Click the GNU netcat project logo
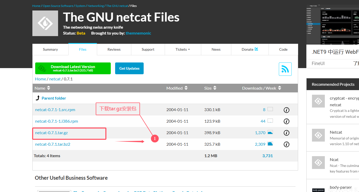The width and height of the screenshot is (359, 192). coord(45,23)
